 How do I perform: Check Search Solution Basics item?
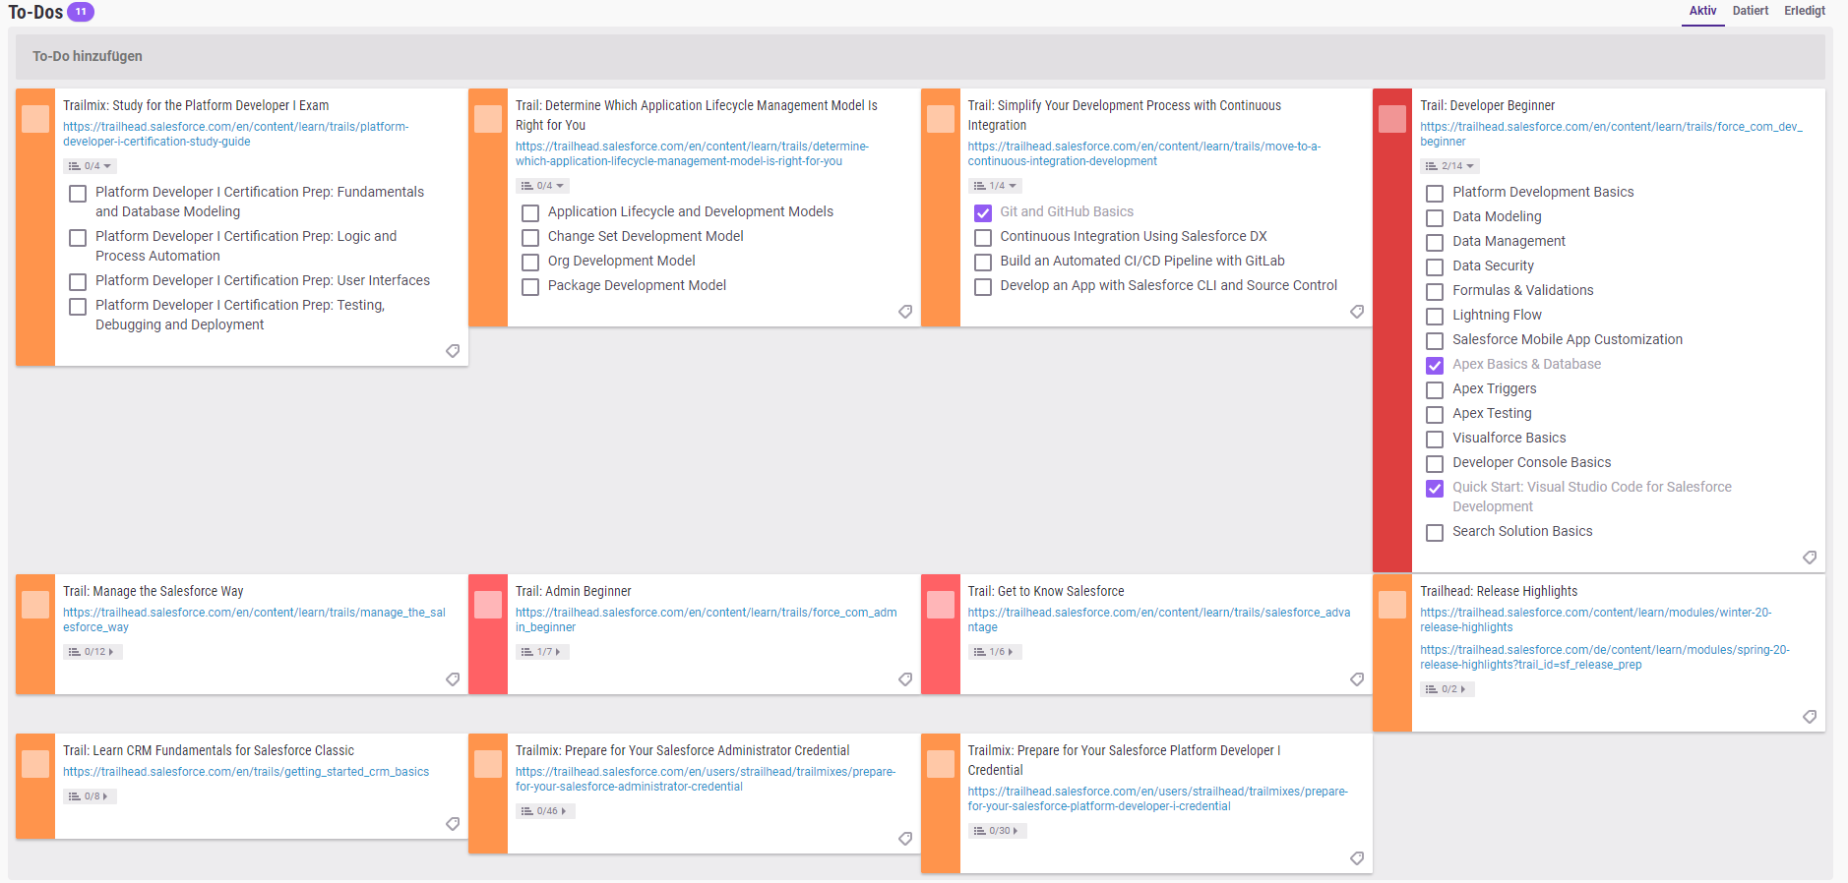point(1435,533)
